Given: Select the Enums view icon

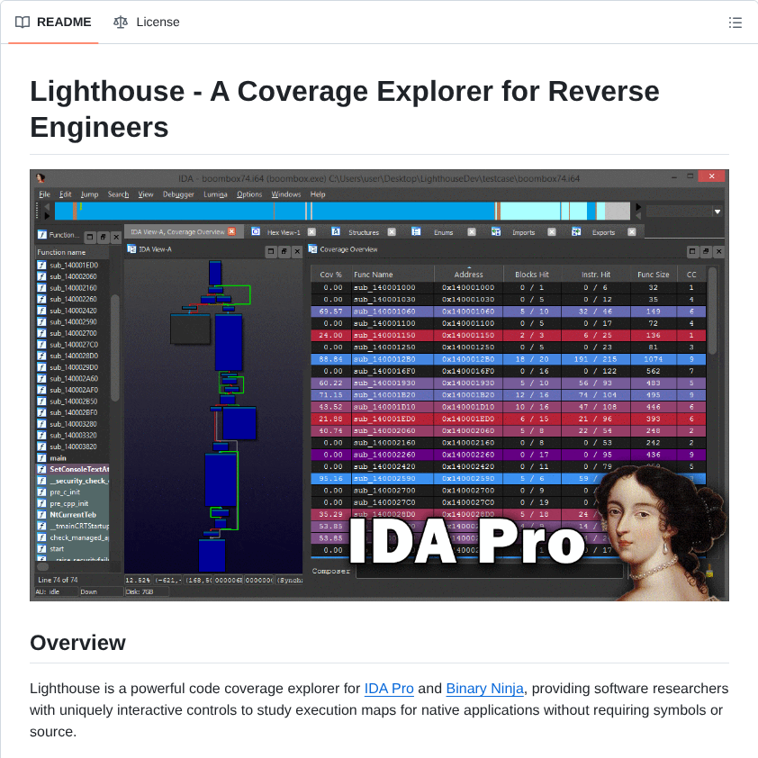Looking at the screenshot, I should (416, 231).
